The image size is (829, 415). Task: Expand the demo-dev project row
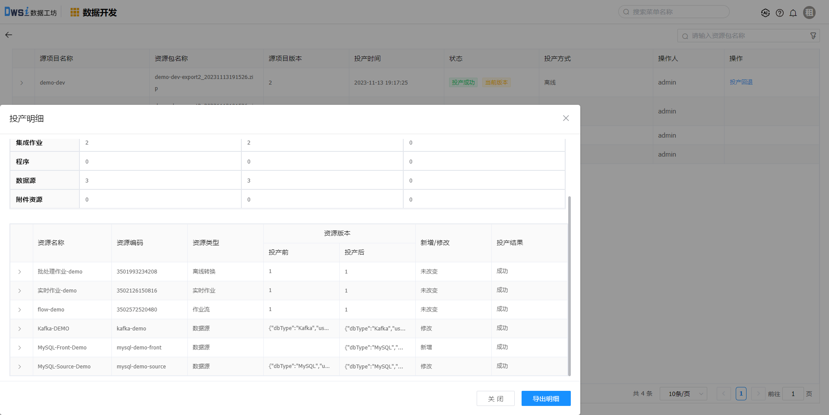point(22,83)
